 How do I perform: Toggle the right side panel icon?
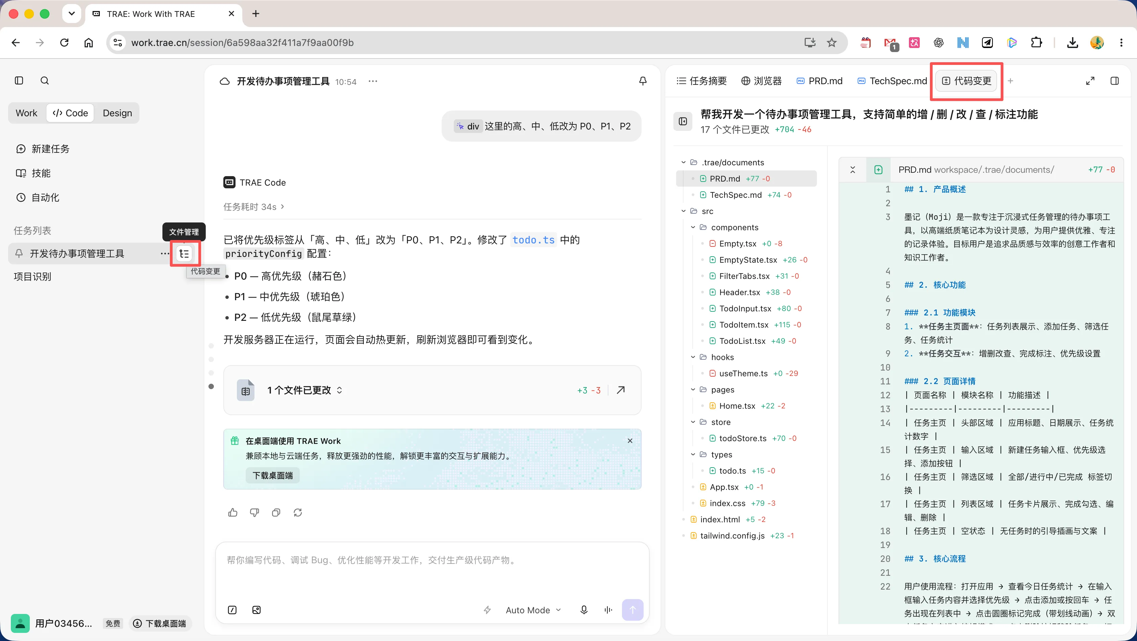tap(1114, 81)
